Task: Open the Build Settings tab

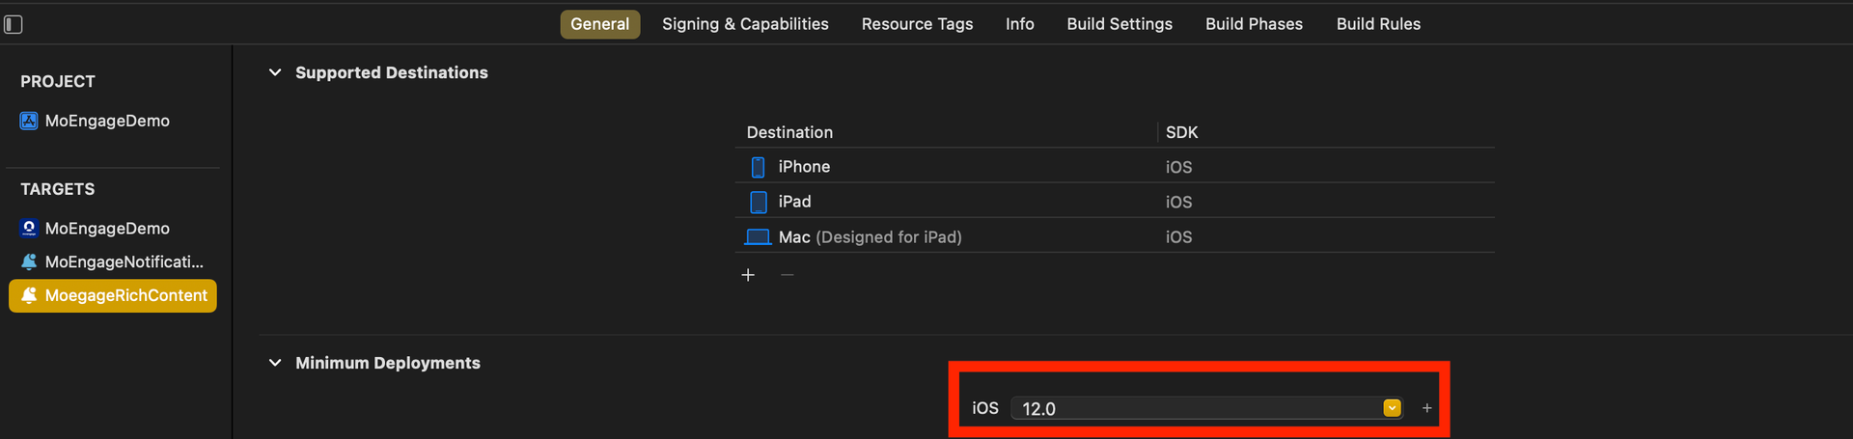Action: (1120, 24)
